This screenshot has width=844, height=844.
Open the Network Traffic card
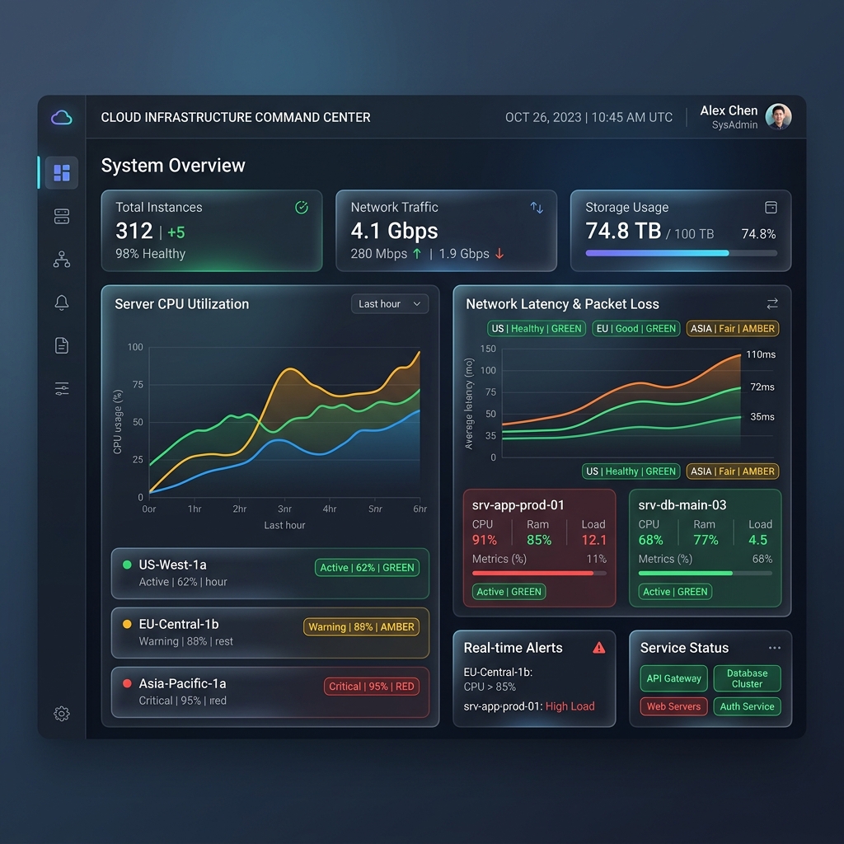pos(446,231)
